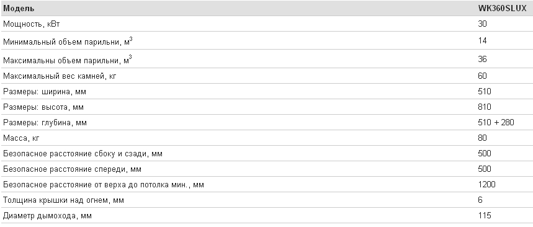The height and width of the screenshot is (227, 533).
Task: Click Толщина крышки над огнем label
Action: click(x=63, y=200)
